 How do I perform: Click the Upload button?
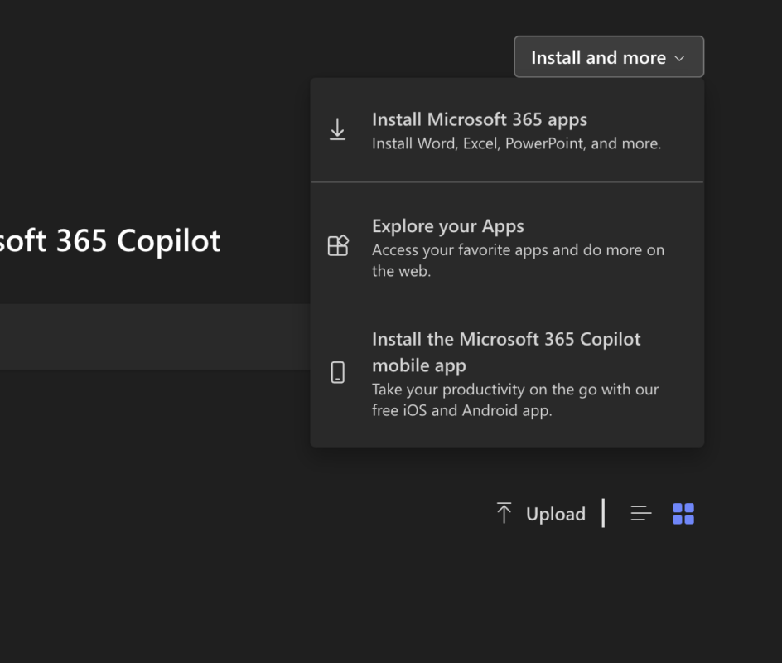(x=541, y=513)
